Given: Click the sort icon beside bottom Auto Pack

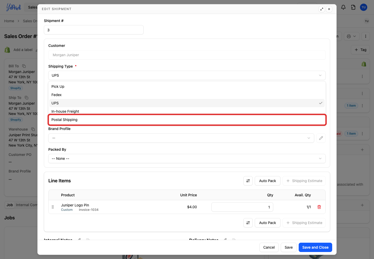Looking at the screenshot, I should [248, 223].
